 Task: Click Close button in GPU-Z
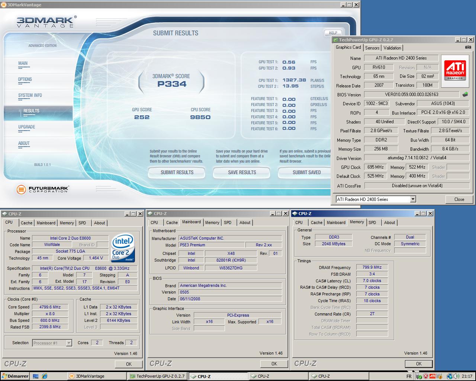click(459, 199)
